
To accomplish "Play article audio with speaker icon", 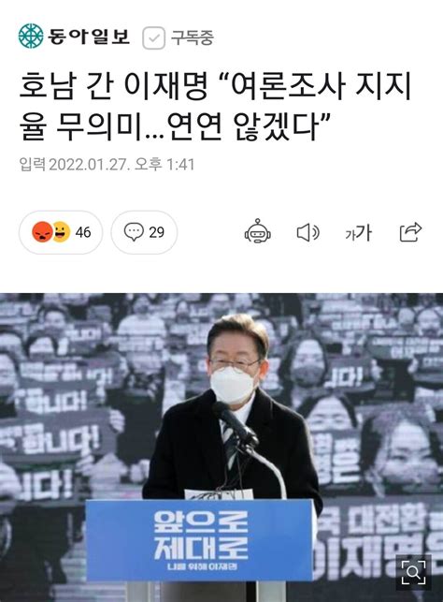I will [x=308, y=233].
